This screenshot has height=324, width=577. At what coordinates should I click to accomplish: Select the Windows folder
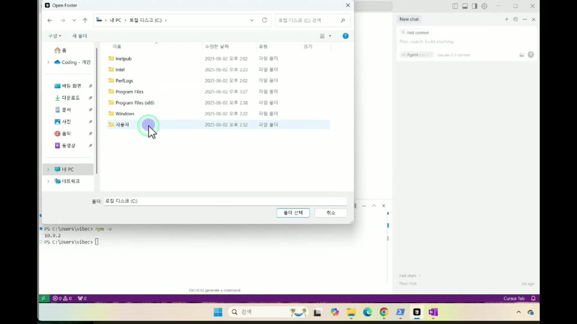coord(218,114)
